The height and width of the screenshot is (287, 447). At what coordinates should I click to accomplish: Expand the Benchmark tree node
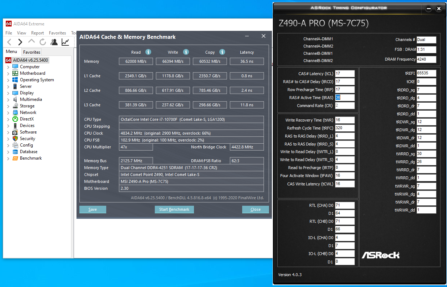(8, 158)
